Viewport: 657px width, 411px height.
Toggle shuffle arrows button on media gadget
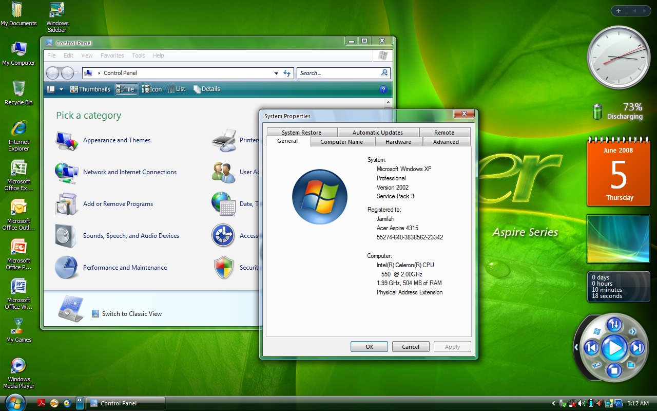[x=614, y=325]
